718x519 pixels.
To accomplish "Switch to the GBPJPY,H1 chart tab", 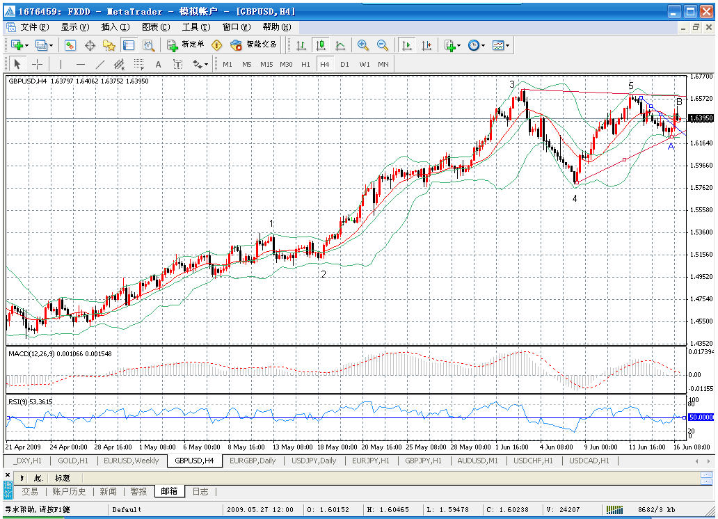I will (x=423, y=461).
